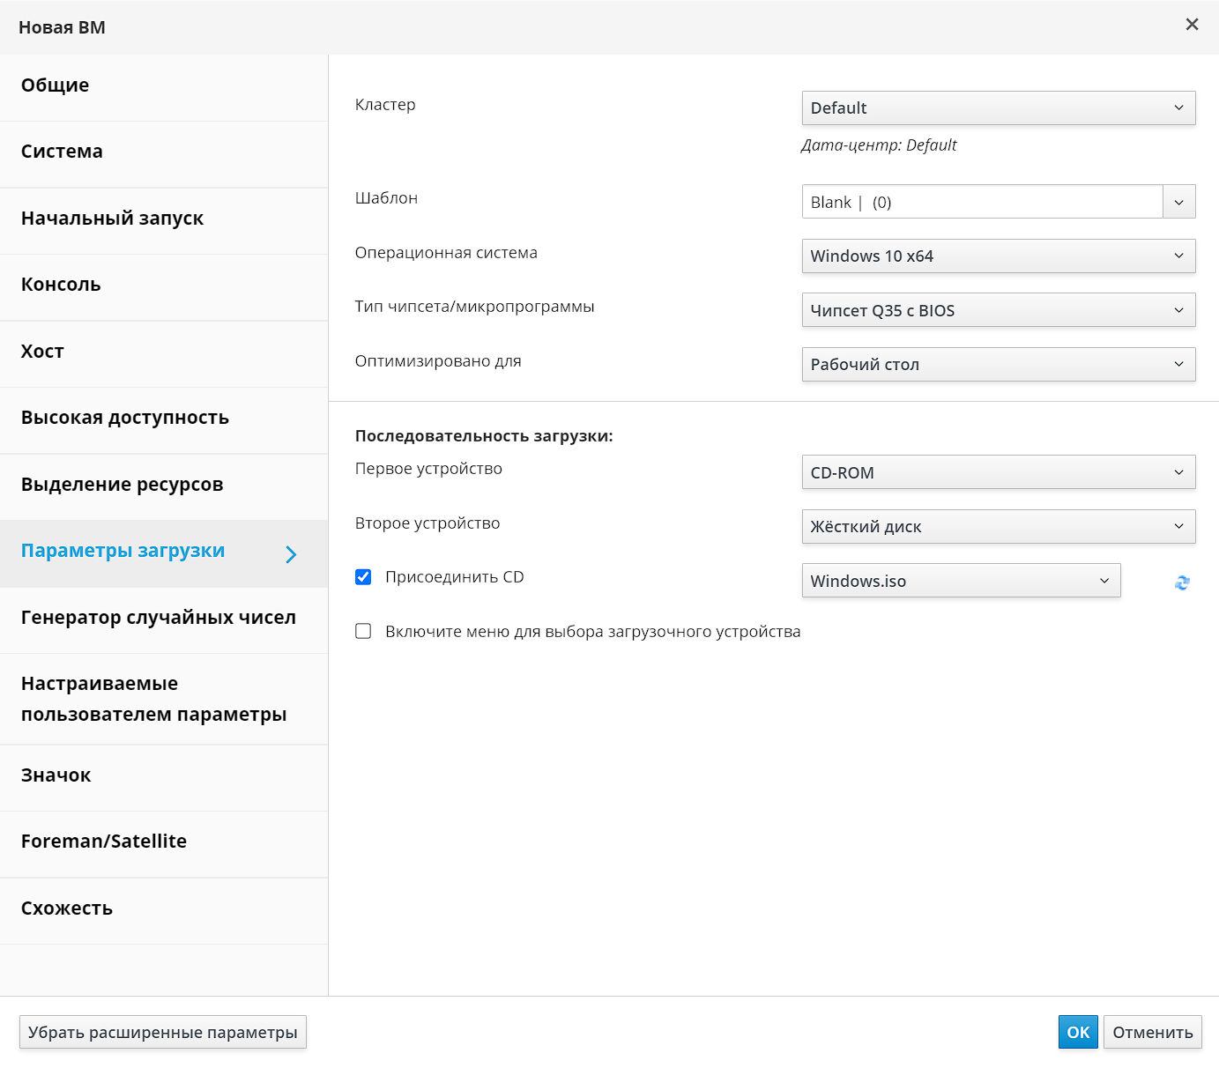1219x1068 pixels.
Task: Click the refresh ISO list icon
Action: pyautogui.click(x=1182, y=582)
